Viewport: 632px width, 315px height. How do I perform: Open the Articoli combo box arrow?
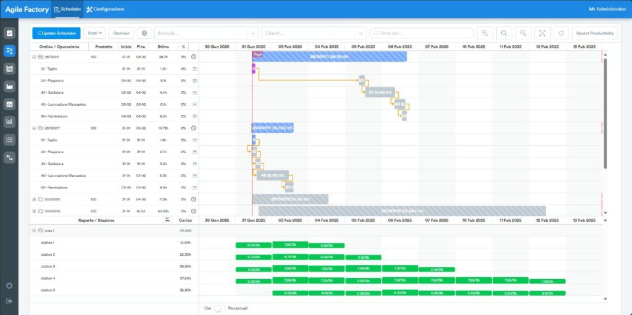tap(253, 33)
